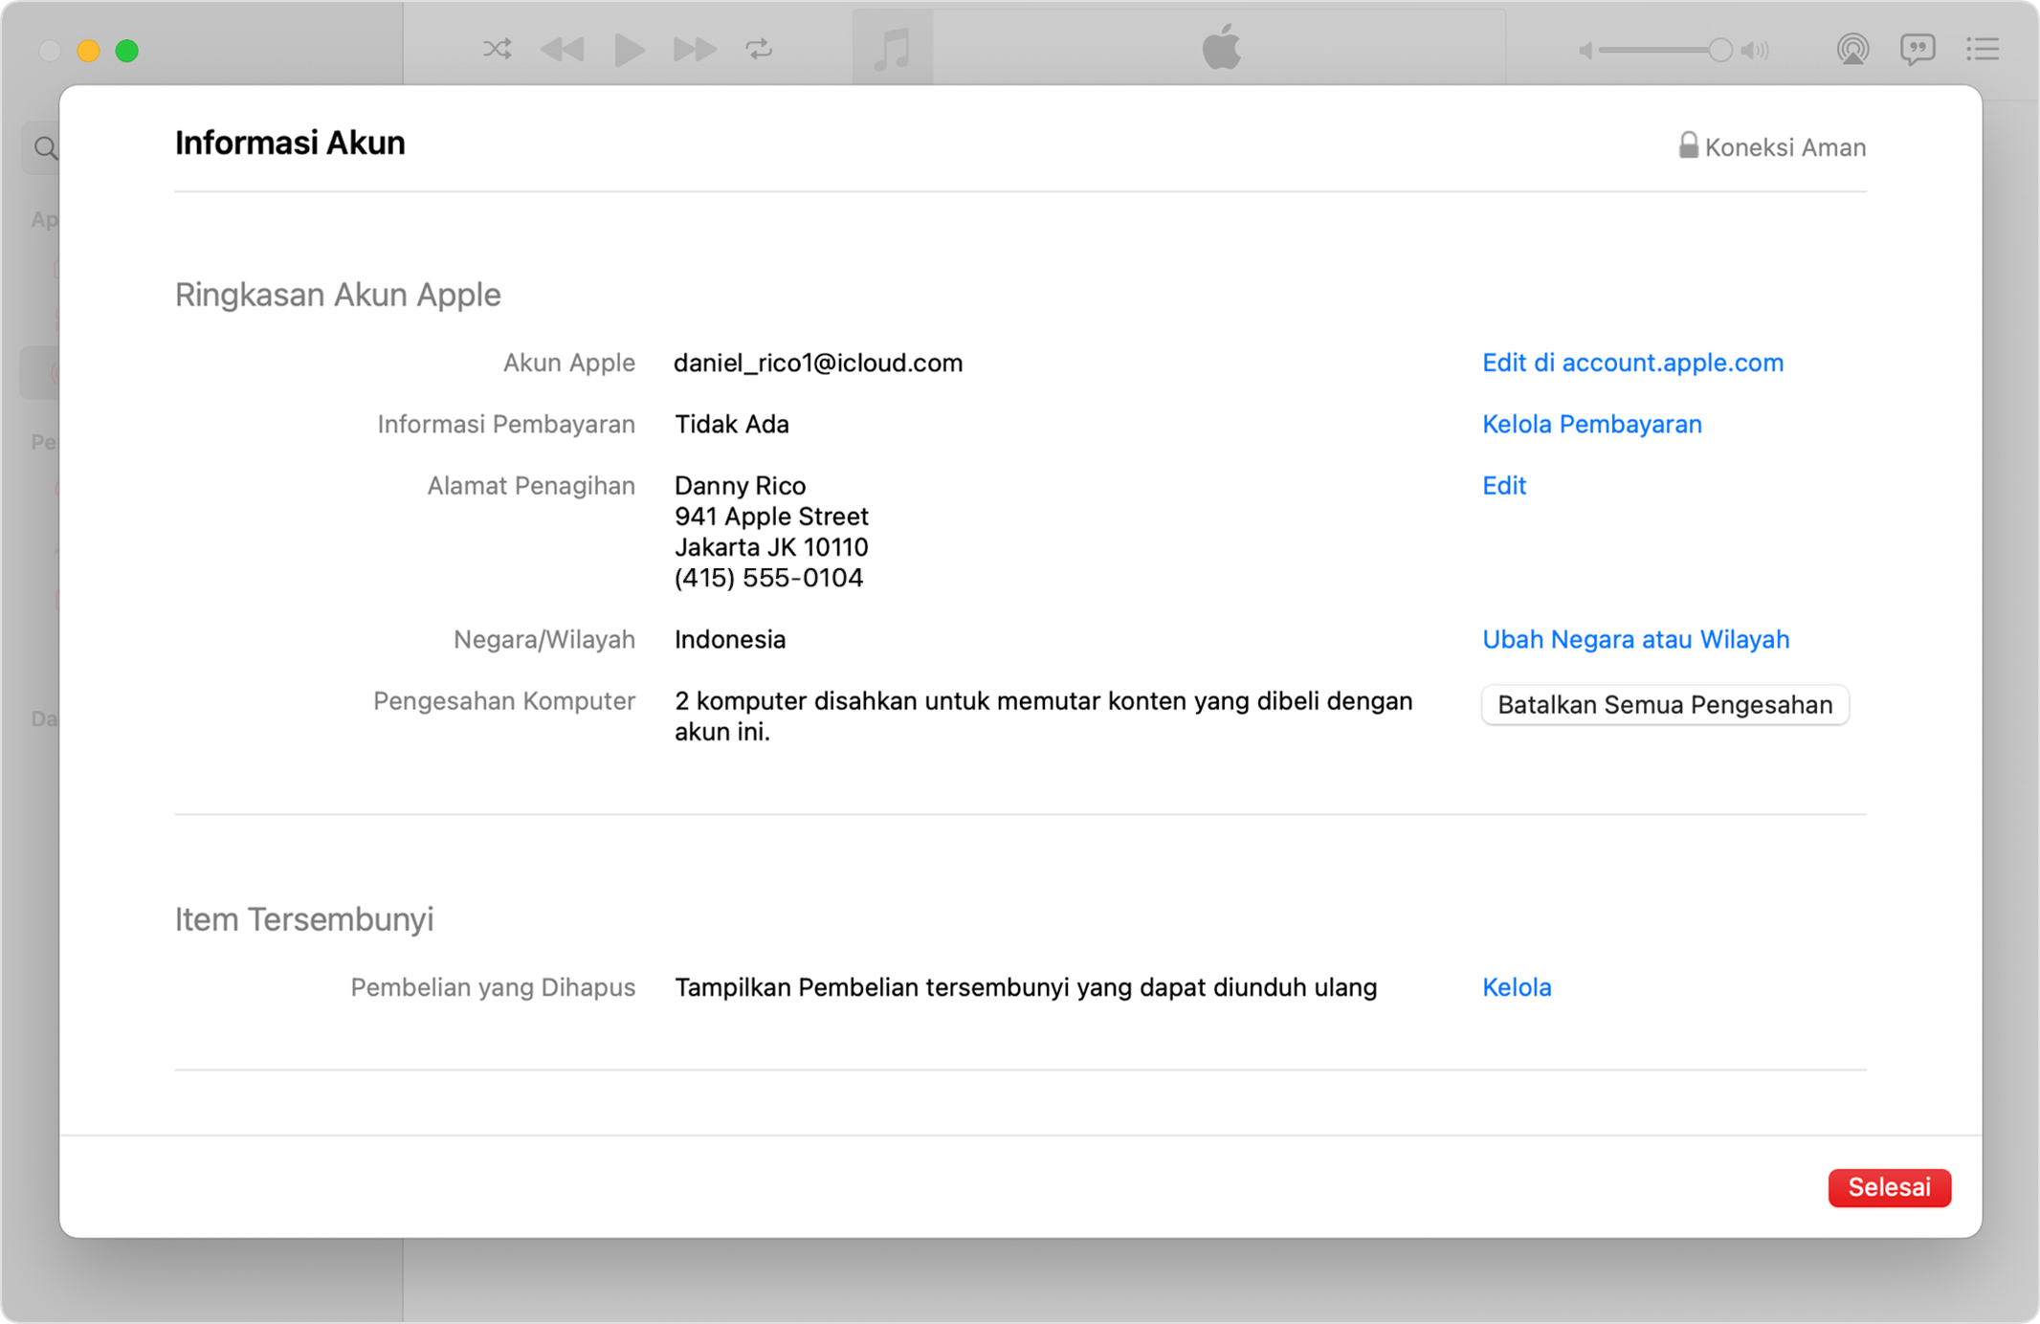This screenshot has height=1324, width=2040.
Task: Skip forward with the fast-forward button
Action: click(695, 49)
